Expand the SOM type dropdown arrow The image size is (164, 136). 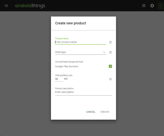coord(104,52)
